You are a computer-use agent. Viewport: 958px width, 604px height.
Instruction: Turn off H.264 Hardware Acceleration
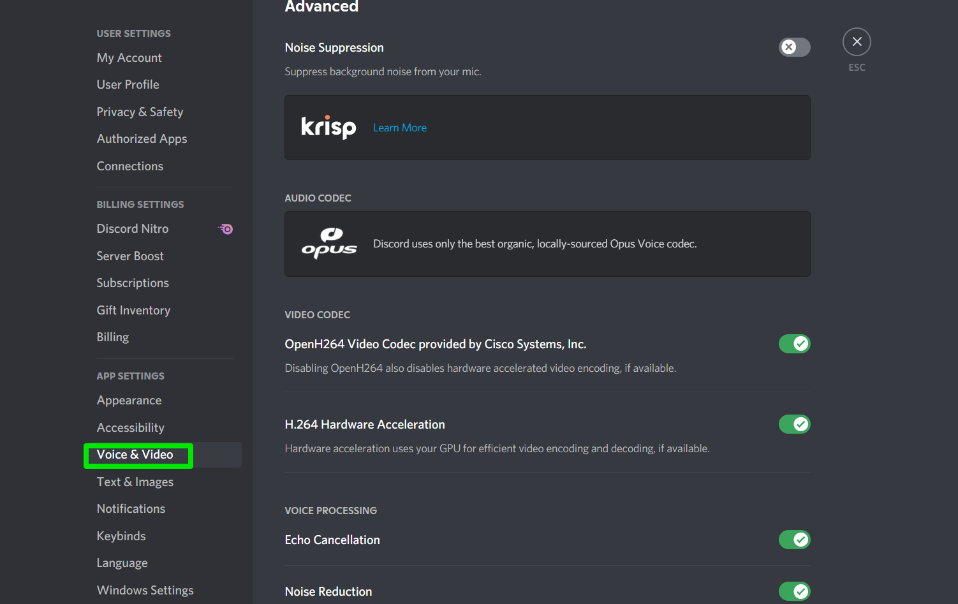[x=795, y=424]
